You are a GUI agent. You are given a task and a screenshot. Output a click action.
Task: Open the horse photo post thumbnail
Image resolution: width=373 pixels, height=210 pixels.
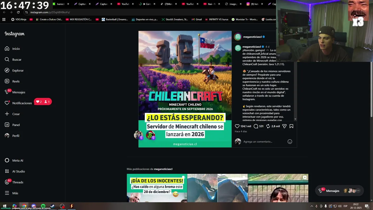[217, 188]
